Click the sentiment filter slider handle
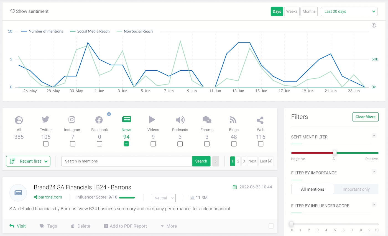The image size is (388, 236). (335, 153)
